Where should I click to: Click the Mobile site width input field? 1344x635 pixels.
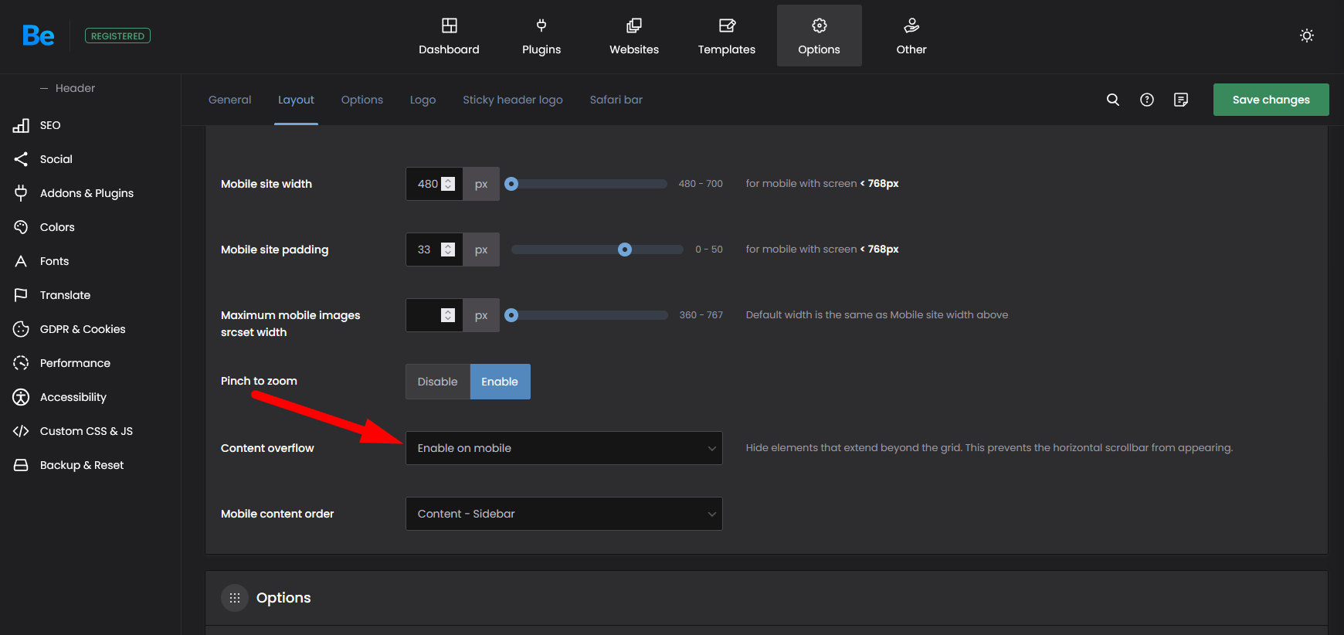pyautogui.click(x=434, y=184)
